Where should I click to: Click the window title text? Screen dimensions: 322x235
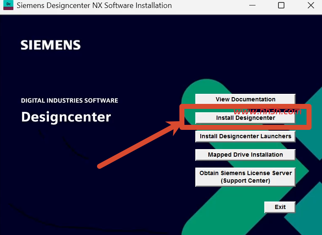tap(94, 5)
